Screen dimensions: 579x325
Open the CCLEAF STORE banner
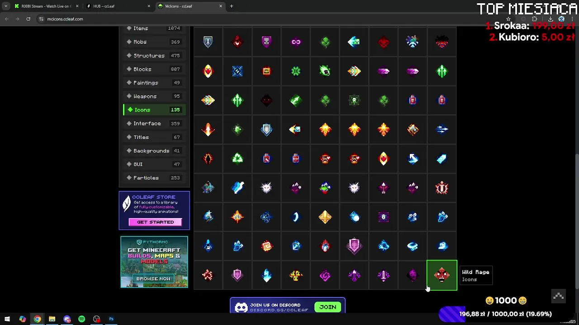(x=154, y=210)
